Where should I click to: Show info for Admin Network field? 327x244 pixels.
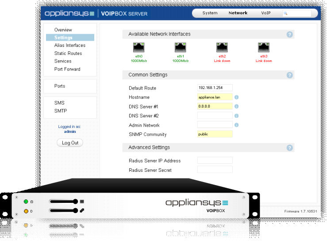tap(236, 125)
